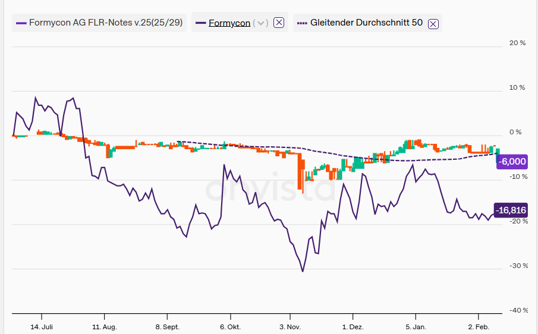Screen dimensions: 538x334
Task: Click the Gleitender Durchschnitt 50 legend text
Action: (x=367, y=23)
